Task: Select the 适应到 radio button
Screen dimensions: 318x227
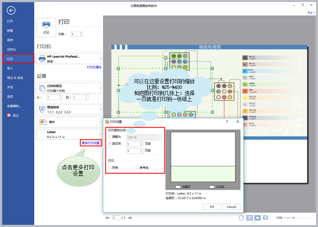Action: point(110,144)
